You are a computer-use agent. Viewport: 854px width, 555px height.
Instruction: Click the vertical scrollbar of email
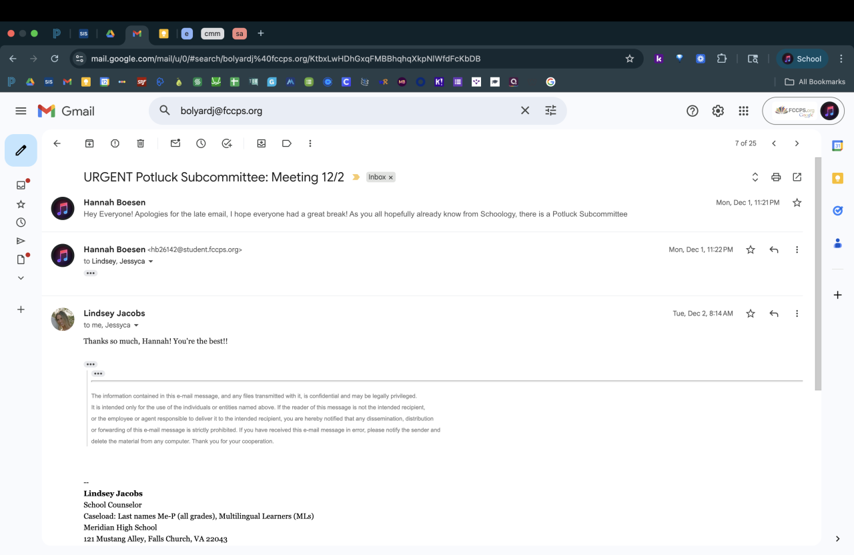click(818, 267)
